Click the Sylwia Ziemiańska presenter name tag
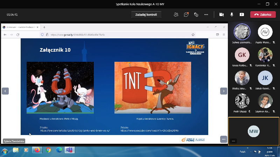Viewport: 280px width, 157px height. (14, 141)
